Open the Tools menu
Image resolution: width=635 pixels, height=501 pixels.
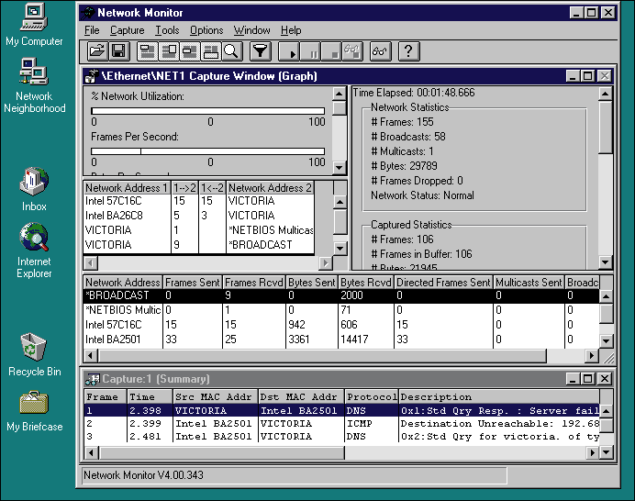[x=167, y=30]
